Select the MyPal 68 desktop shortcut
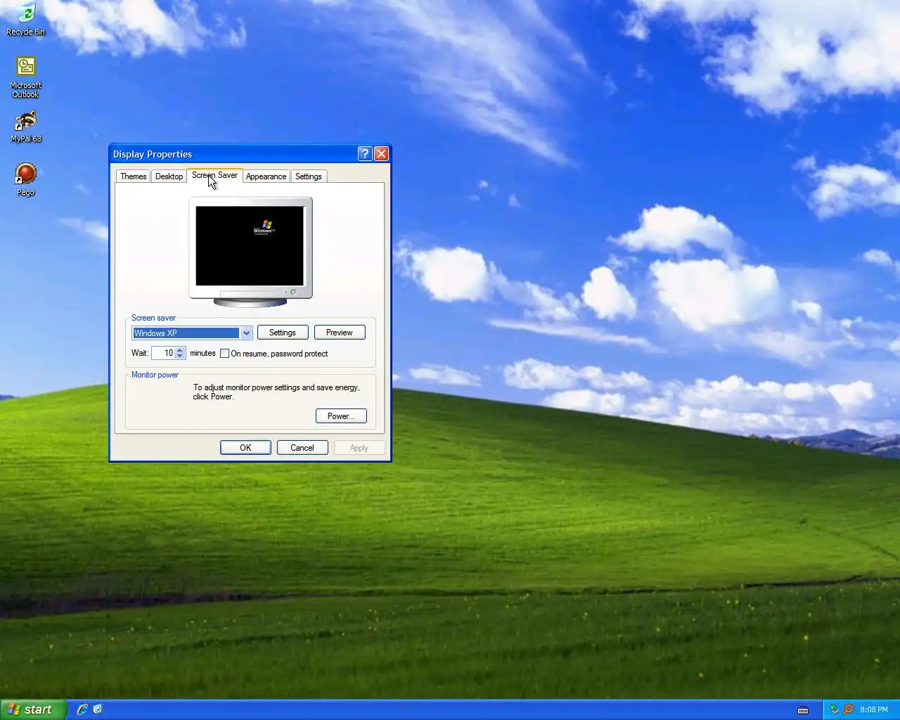Screen dimensions: 900x720 click(x=25, y=127)
